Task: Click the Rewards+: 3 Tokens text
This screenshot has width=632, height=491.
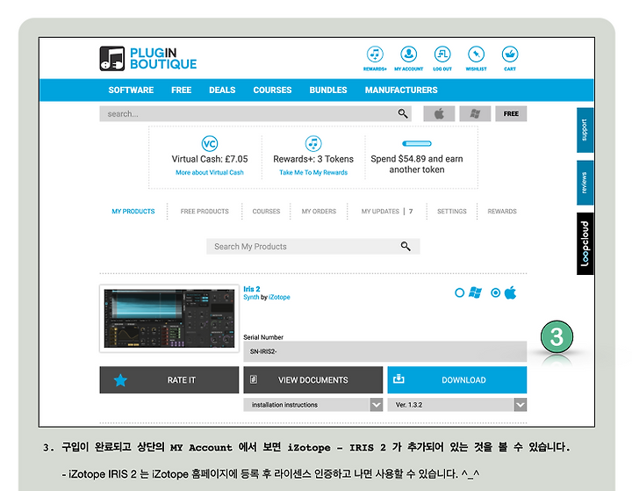Action: [313, 159]
